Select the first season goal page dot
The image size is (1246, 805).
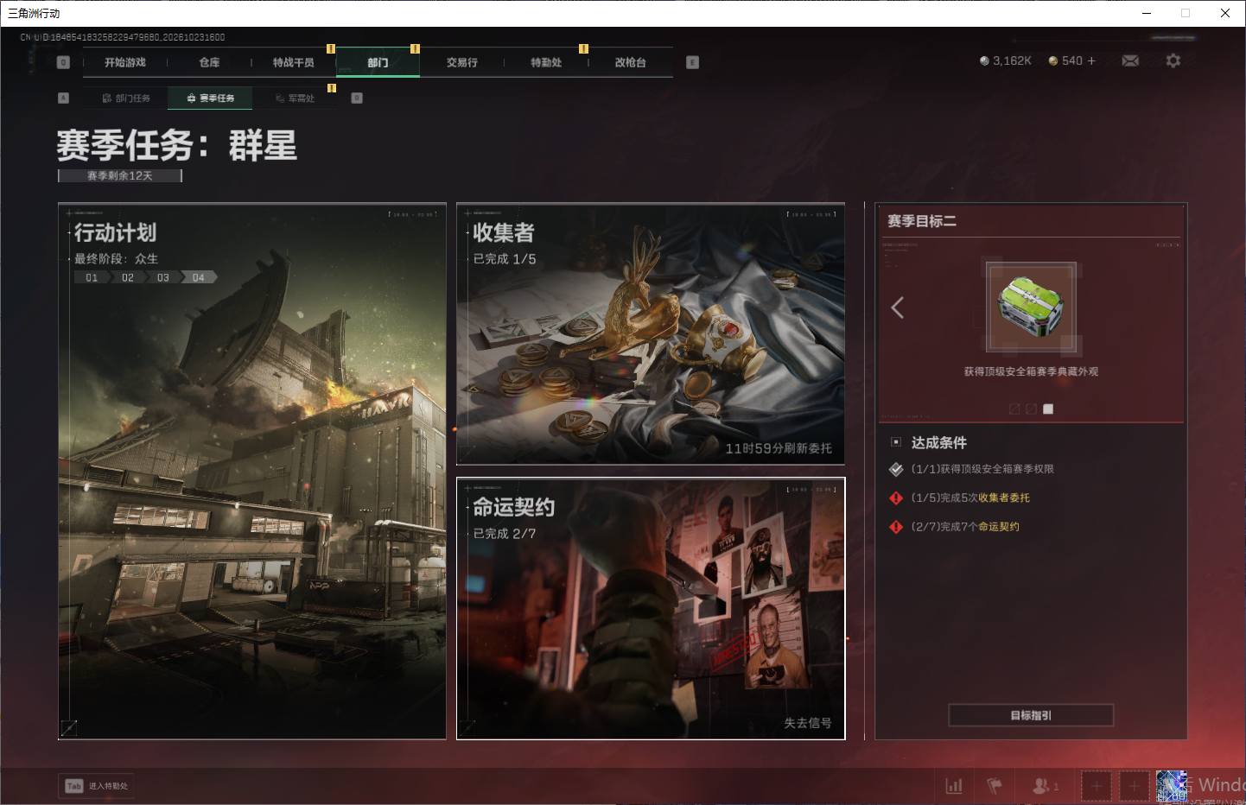1014,409
